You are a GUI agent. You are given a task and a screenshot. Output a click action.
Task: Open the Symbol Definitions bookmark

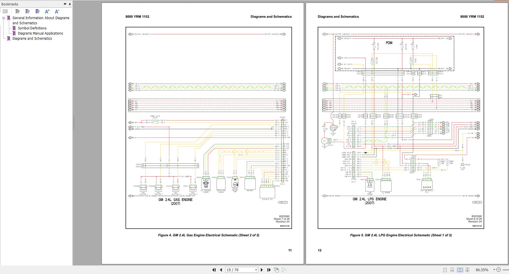(x=32, y=28)
